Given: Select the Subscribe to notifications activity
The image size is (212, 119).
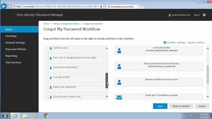Looking at the screenshot, I should click(x=75, y=69).
